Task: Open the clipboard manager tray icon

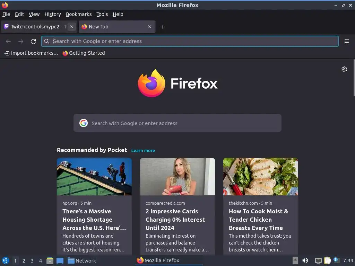Action: 327,260
